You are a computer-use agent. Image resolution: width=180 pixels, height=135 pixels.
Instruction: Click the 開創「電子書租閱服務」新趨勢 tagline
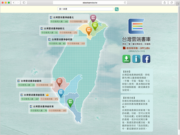[136, 44]
